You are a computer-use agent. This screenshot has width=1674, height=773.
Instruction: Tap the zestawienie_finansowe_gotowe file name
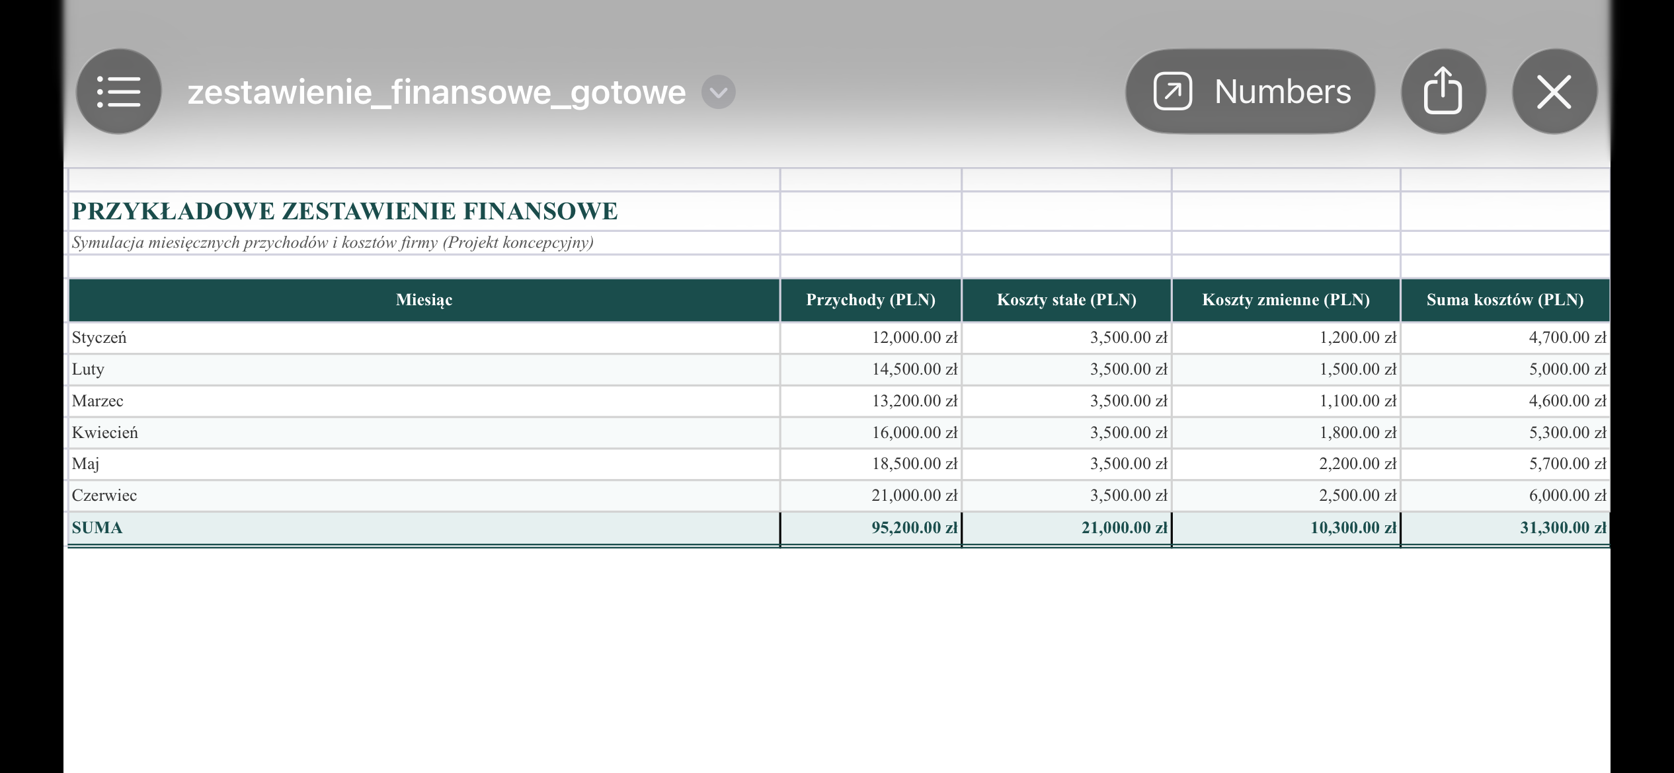pos(436,92)
